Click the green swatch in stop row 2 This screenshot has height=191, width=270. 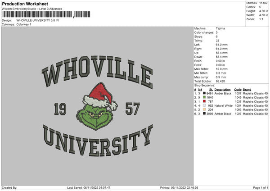click(204, 97)
